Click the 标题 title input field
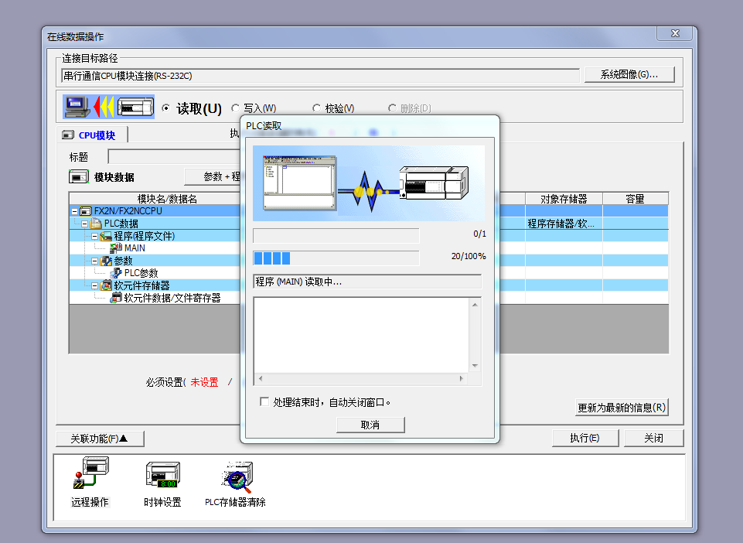Viewport: 743px width, 543px height. coord(170,157)
